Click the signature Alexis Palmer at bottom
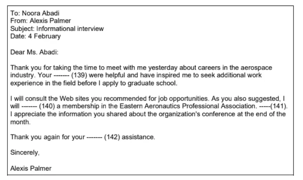The height and width of the screenshot is (180, 303). coord(31,168)
